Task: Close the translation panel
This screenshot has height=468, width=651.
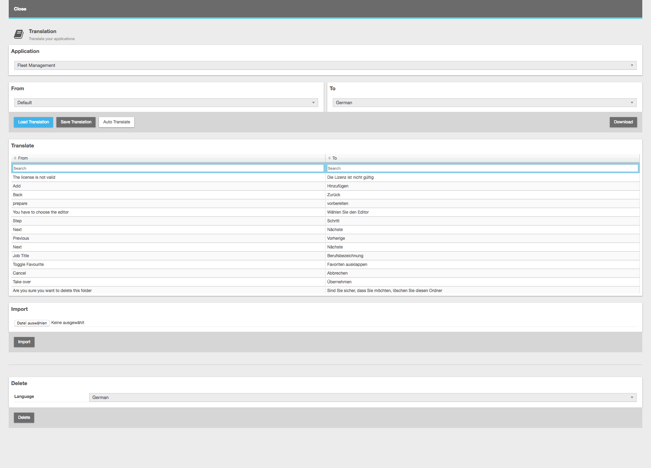Action: [20, 9]
